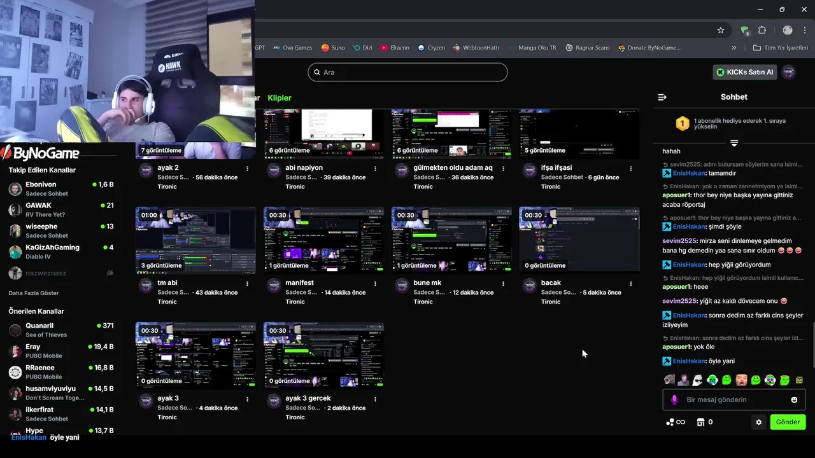This screenshot has width=815, height=458.
Task: Open options for gülmekten oldu adam aq
Action: coord(503,169)
